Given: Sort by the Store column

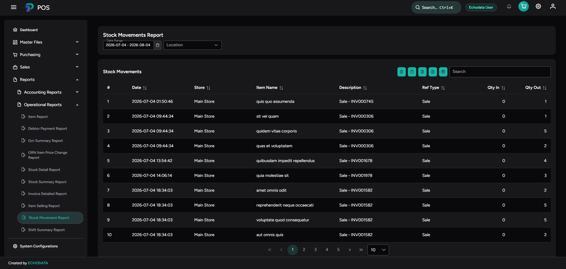Looking at the screenshot, I should pos(202,88).
